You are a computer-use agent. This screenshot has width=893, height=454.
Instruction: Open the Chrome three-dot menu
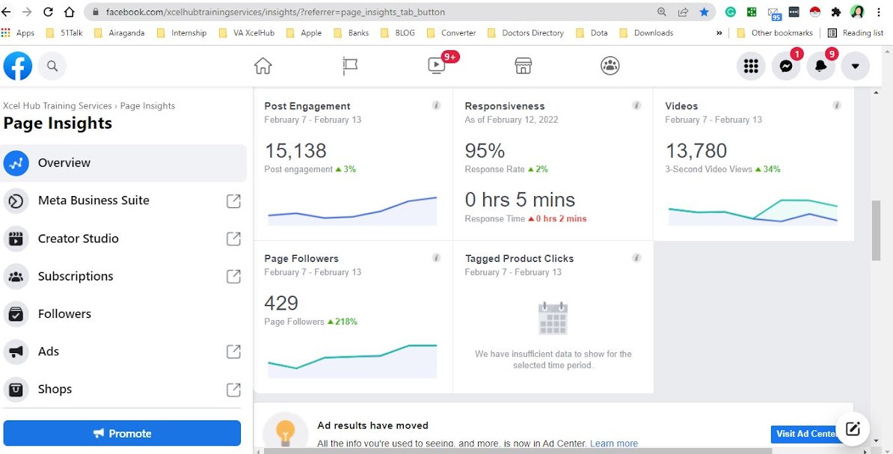pos(880,12)
